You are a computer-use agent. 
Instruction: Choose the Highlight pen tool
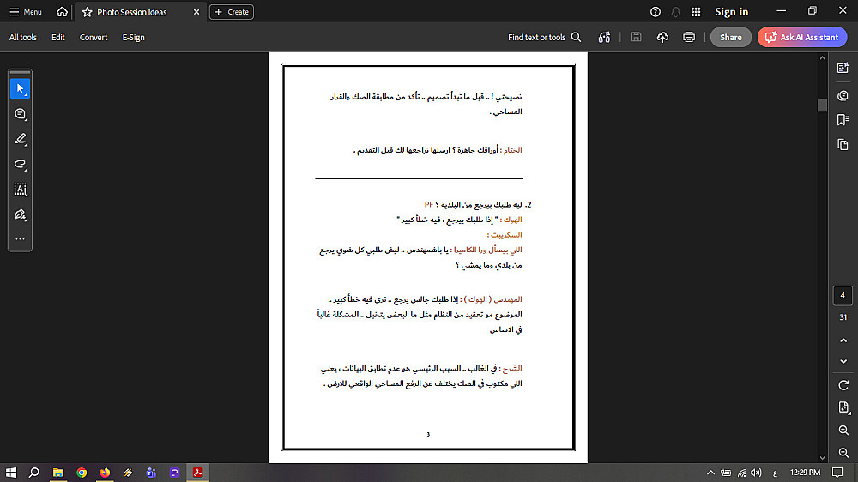click(21, 139)
